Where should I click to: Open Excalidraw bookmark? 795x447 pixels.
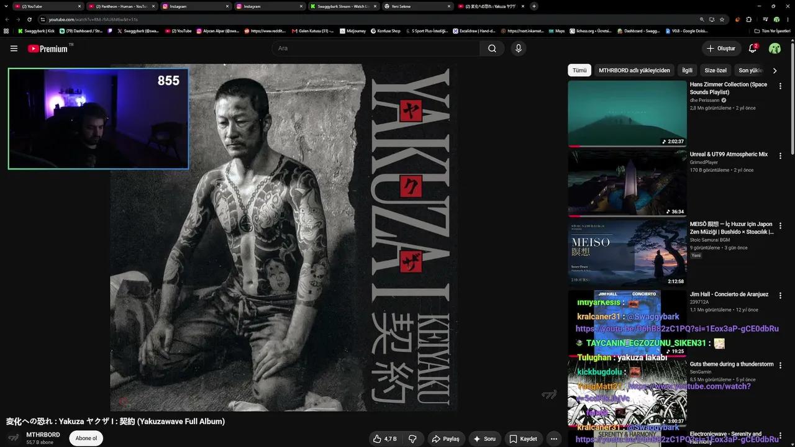pos(474,30)
